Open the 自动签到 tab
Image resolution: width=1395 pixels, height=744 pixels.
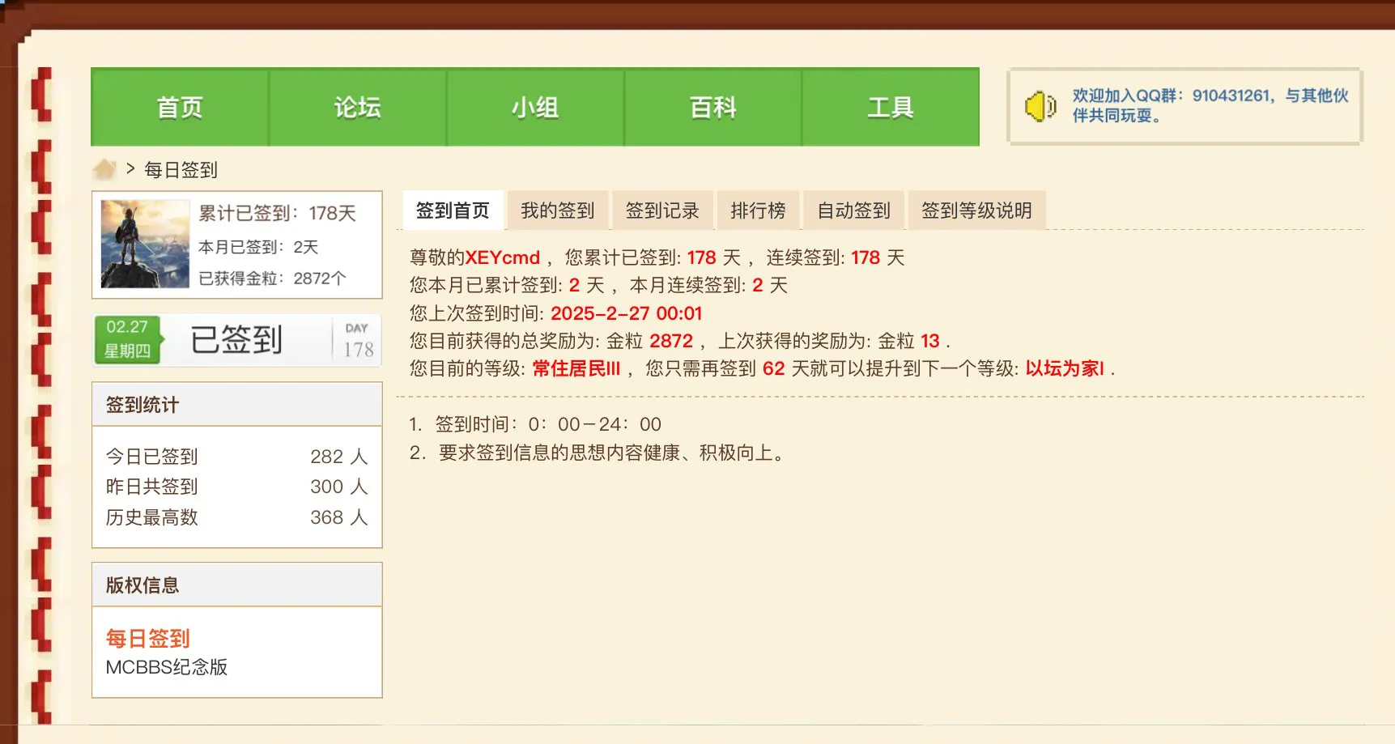(853, 210)
